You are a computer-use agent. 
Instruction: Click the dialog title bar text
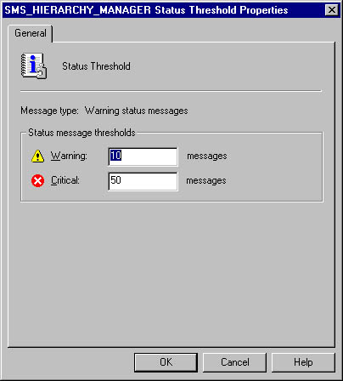click(x=146, y=10)
